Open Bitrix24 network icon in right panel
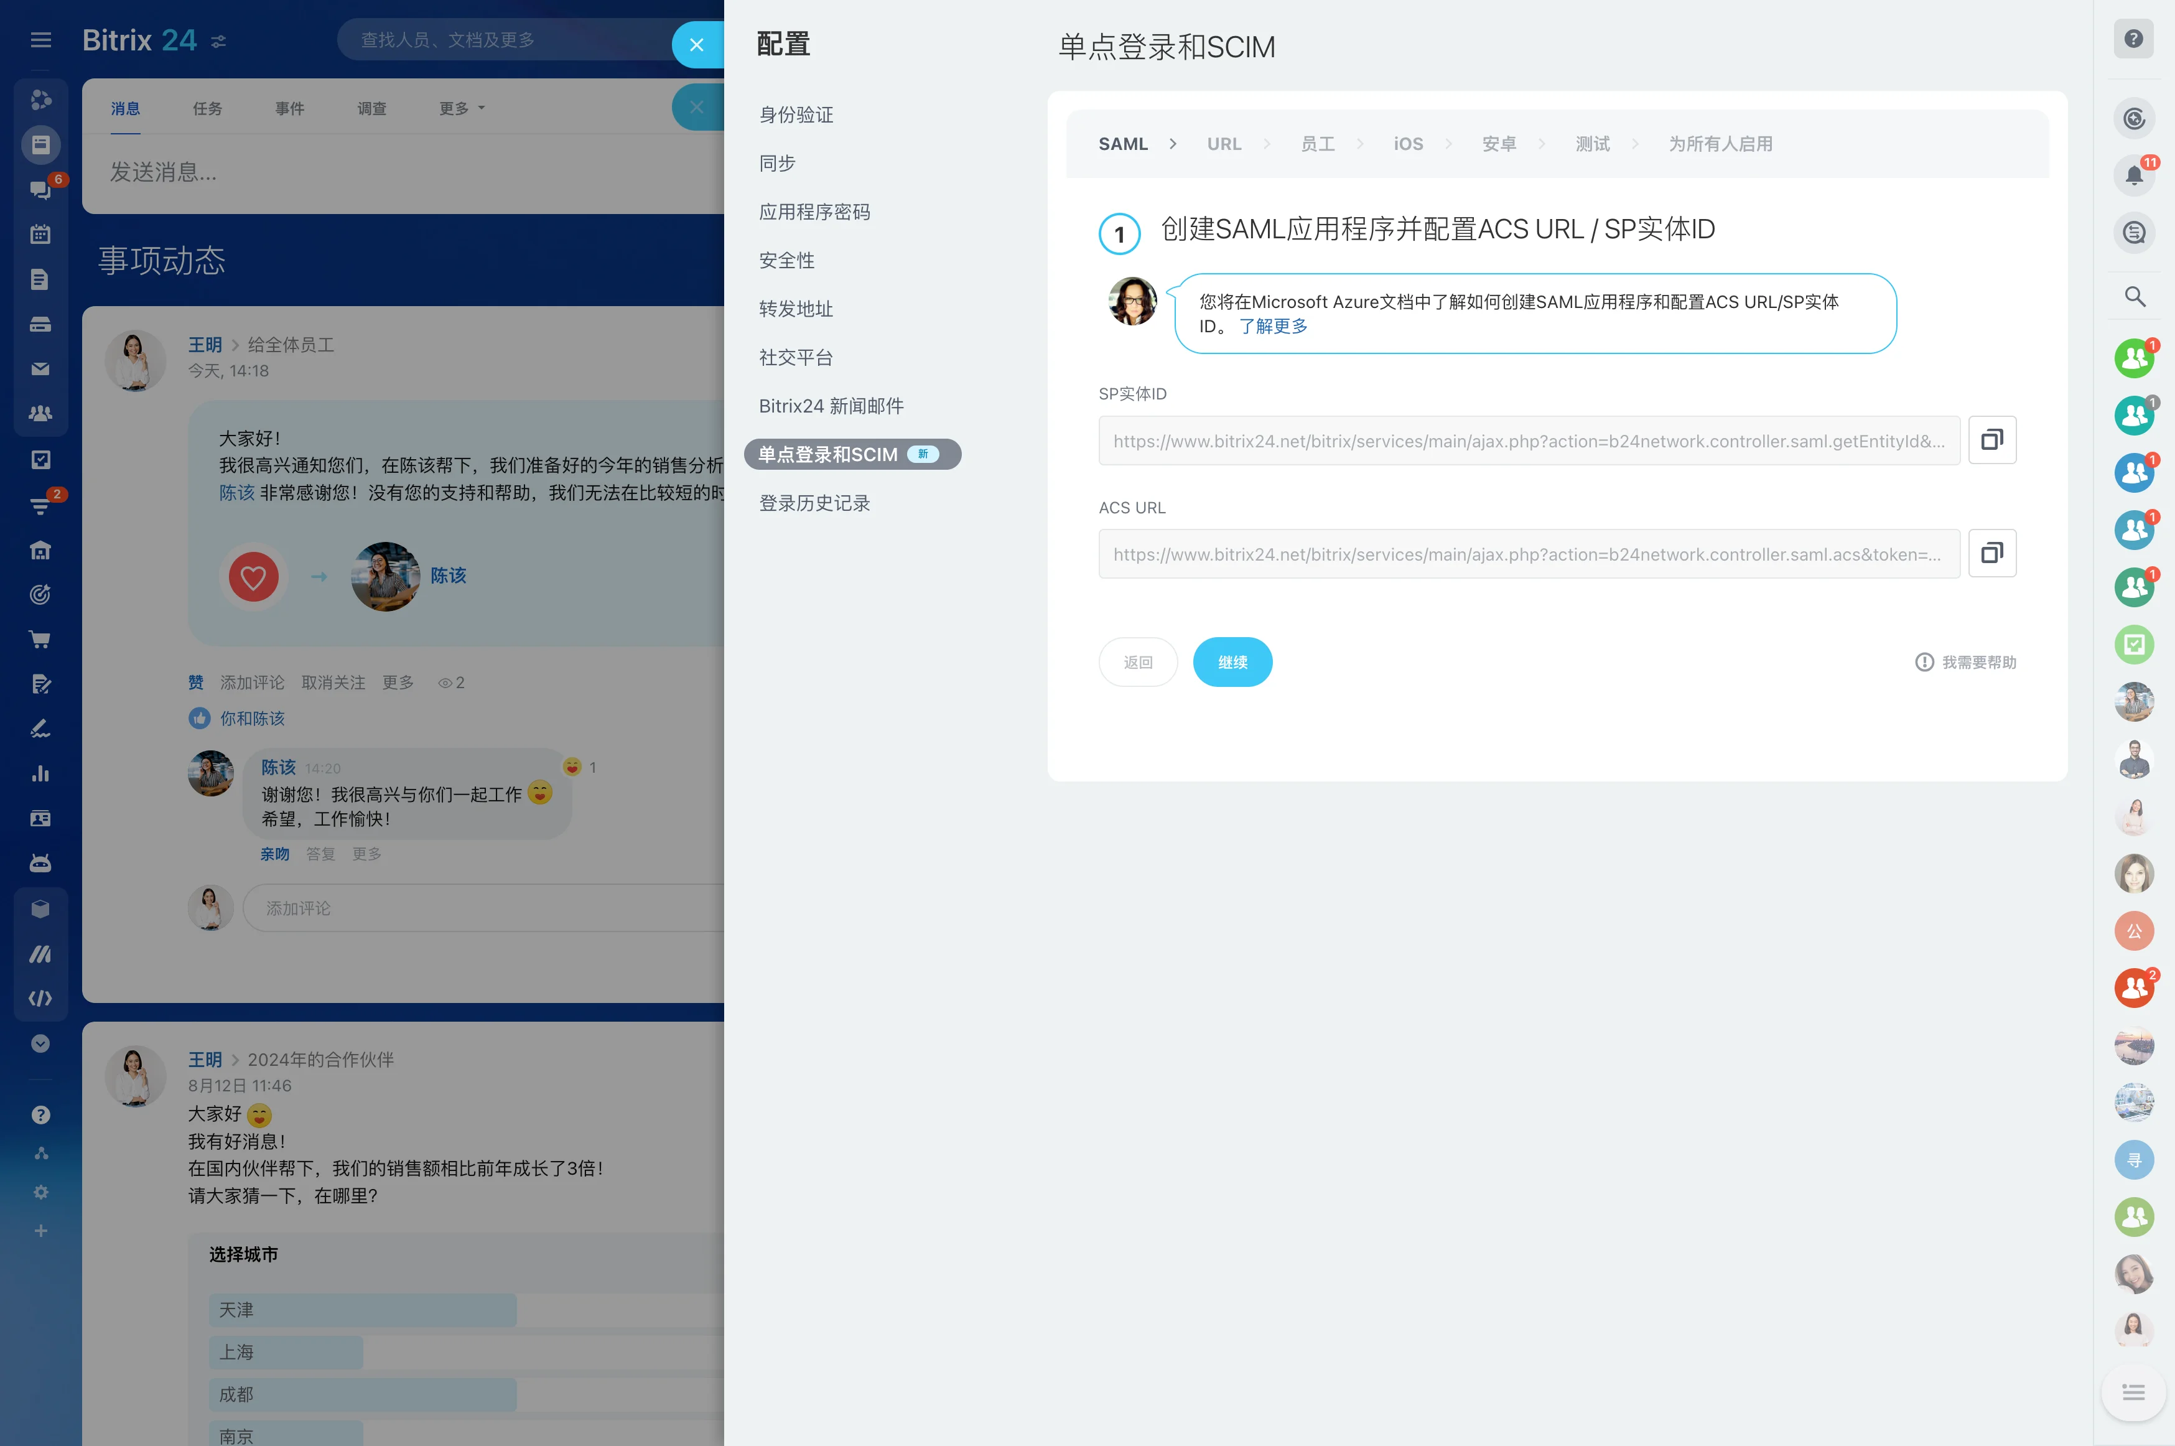 point(2133,118)
